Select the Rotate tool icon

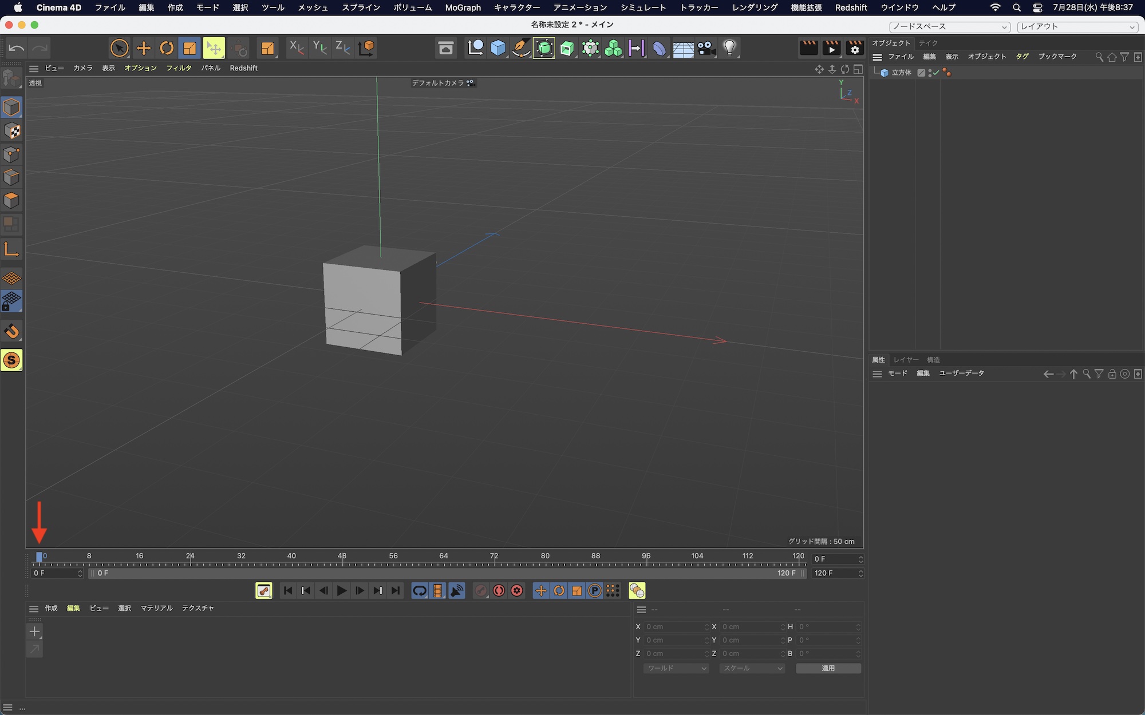click(x=167, y=48)
